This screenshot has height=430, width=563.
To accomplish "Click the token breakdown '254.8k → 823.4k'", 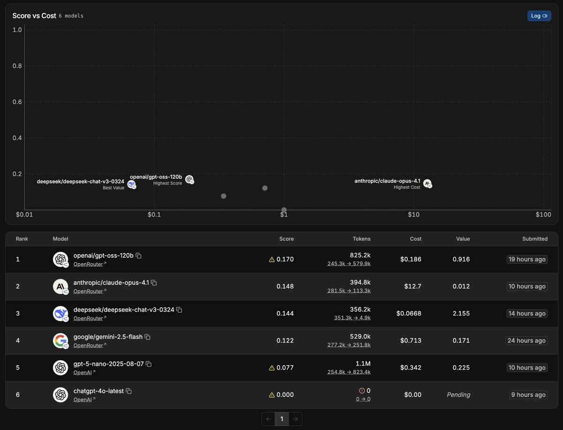I will tap(349, 372).
